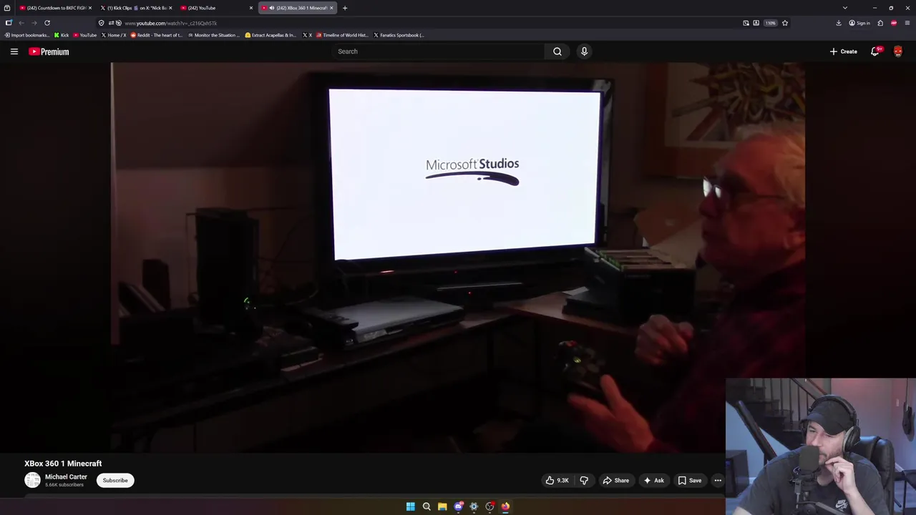Reset the 110% zoom level badge
916x515 pixels.
770,23
